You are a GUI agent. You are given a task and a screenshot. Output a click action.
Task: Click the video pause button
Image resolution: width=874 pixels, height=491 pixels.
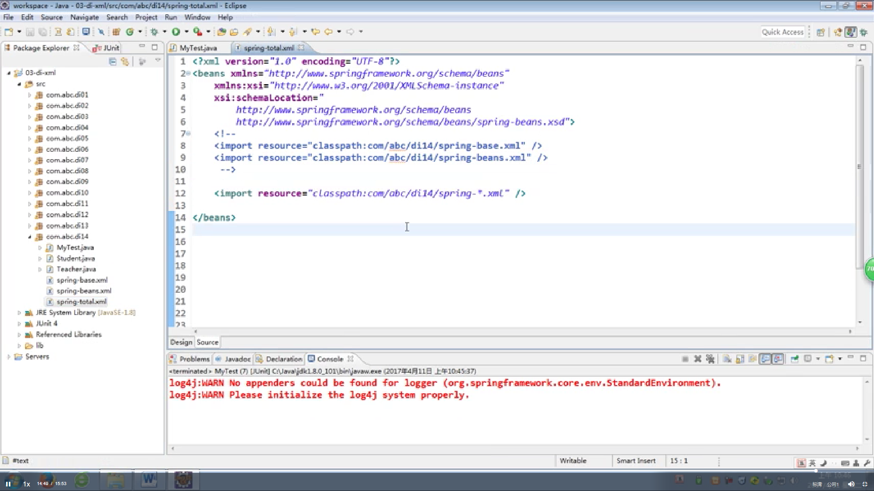[8, 484]
